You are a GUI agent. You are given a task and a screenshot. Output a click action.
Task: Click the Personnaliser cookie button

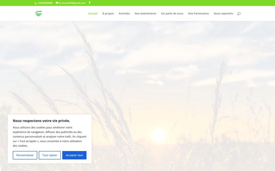coord(25,155)
